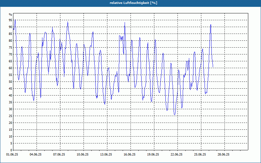
Task: Click the y-axis value 10
Action: [x=10, y=136]
